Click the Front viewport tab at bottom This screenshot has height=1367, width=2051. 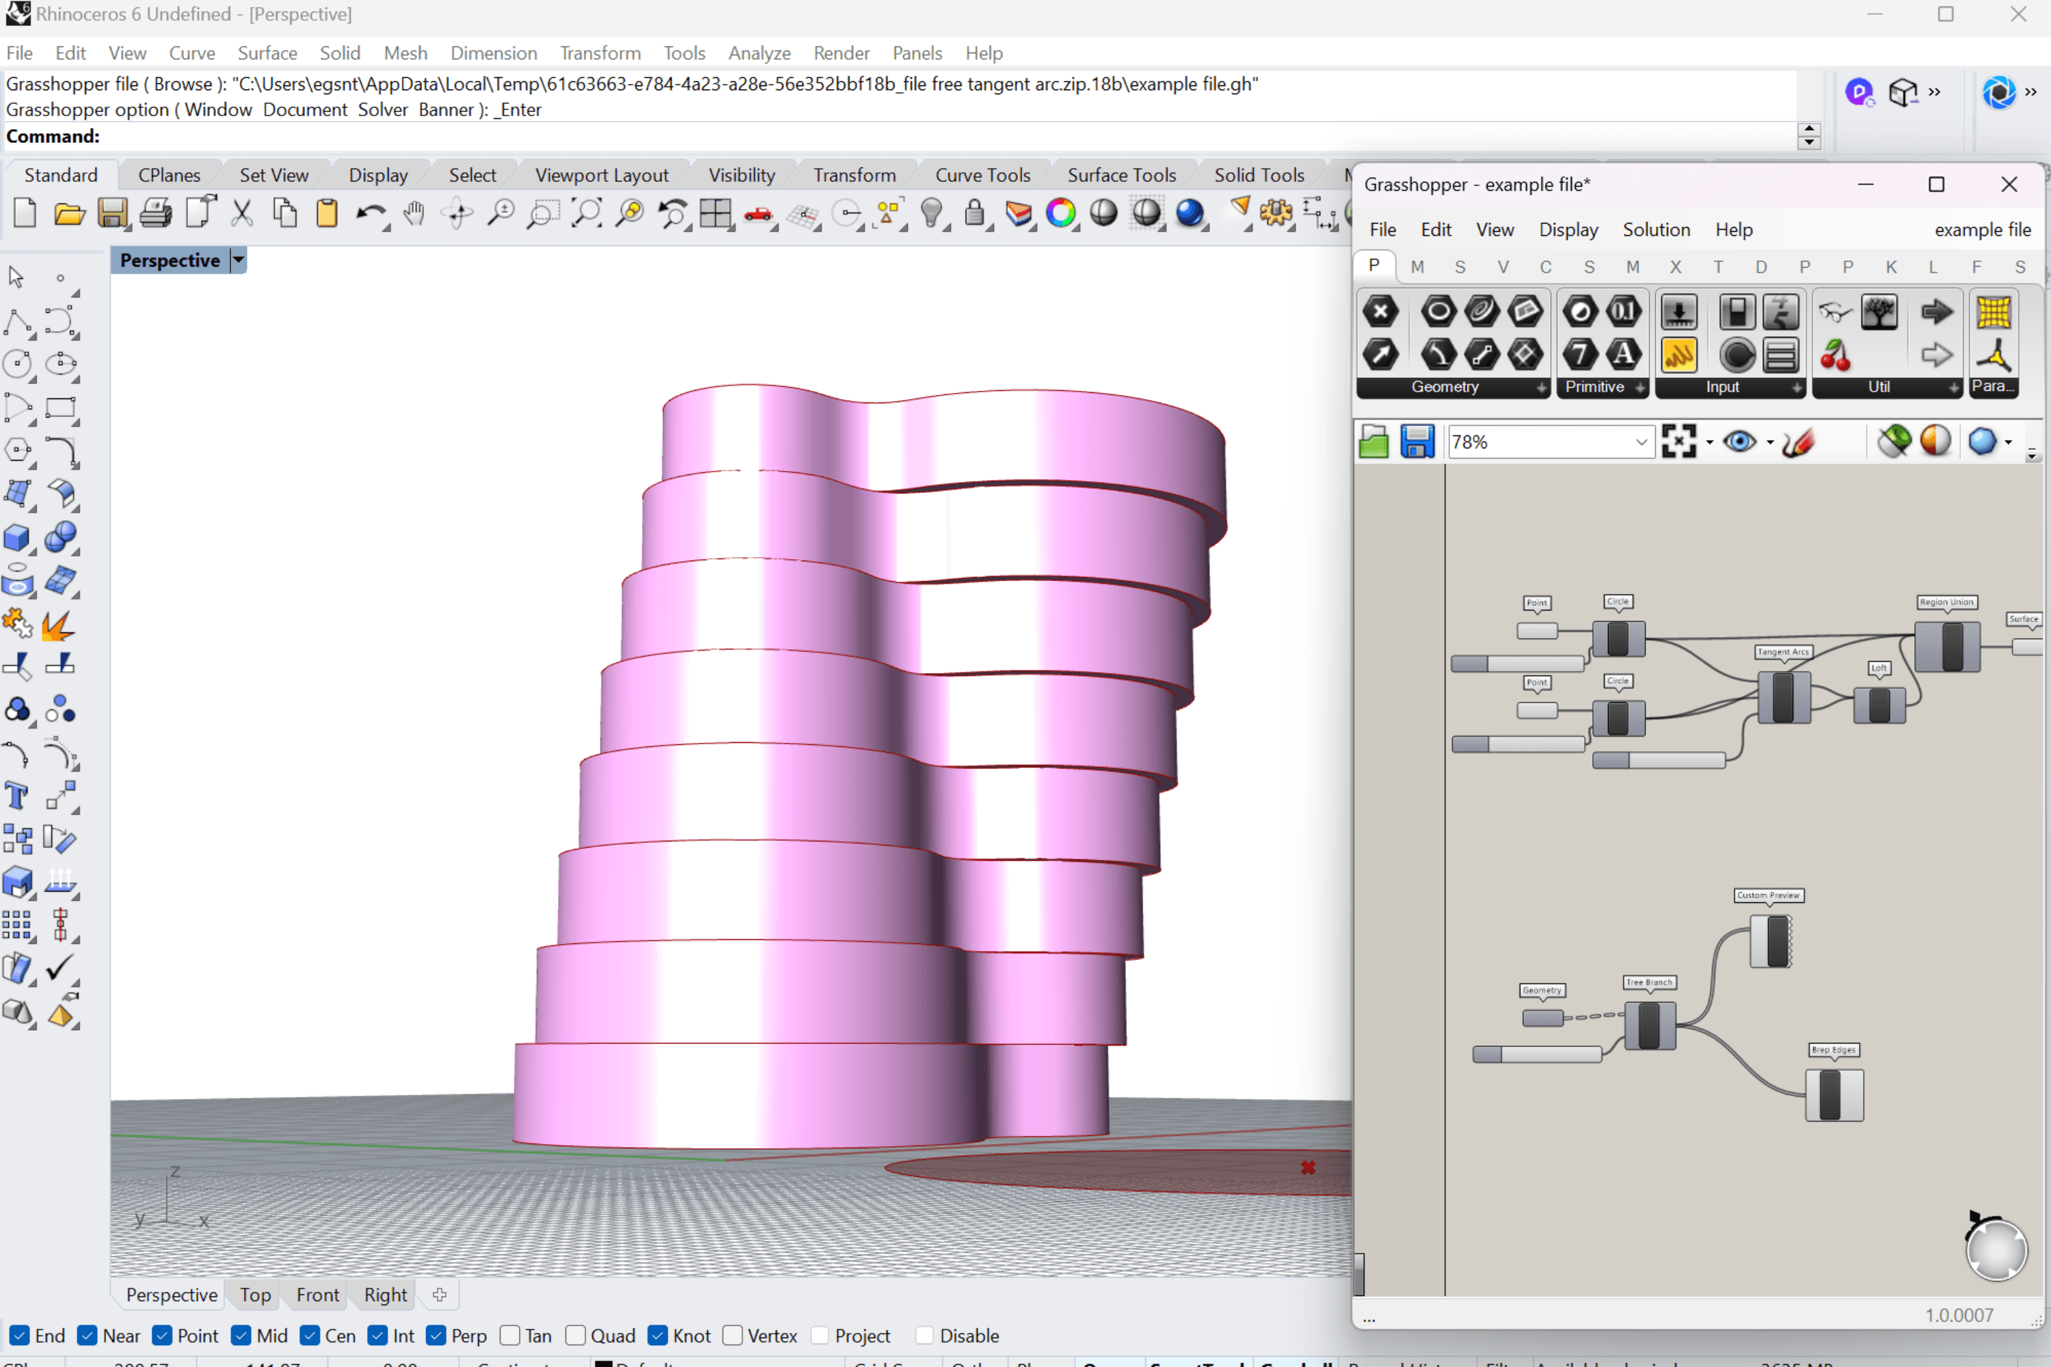click(x=317, y=1295)
